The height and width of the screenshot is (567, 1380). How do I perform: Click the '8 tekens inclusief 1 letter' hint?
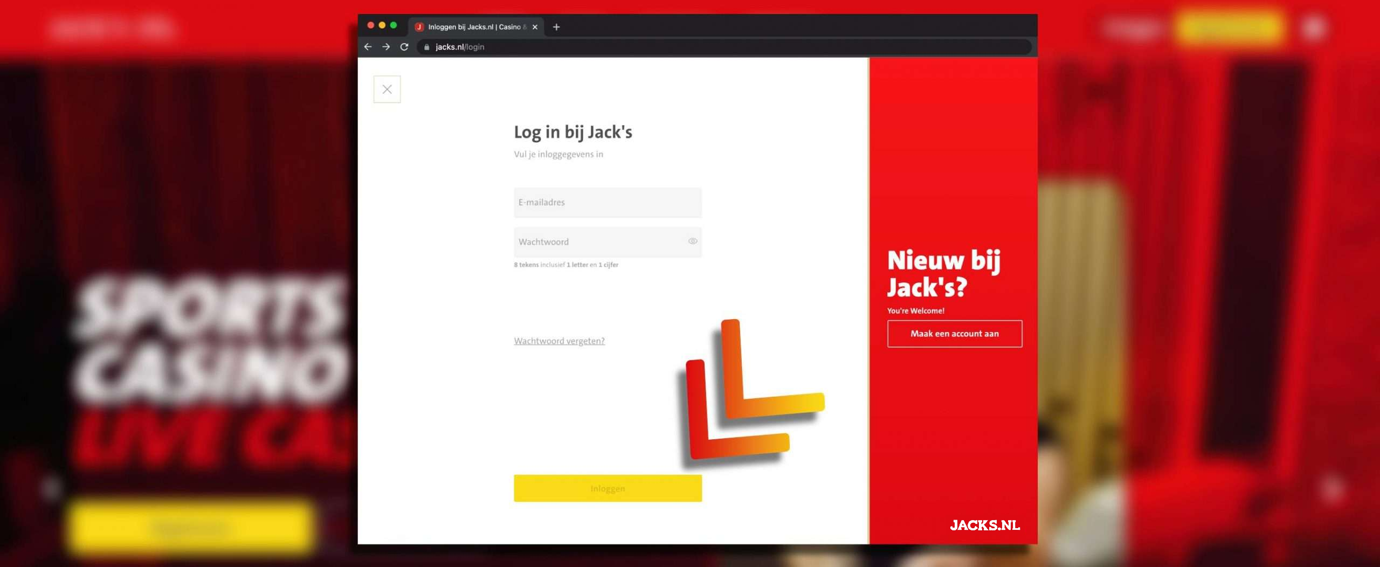click(566, 265)
